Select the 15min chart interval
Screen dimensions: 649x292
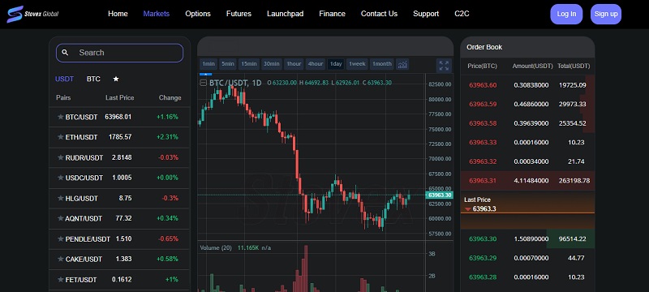(249, 64)
